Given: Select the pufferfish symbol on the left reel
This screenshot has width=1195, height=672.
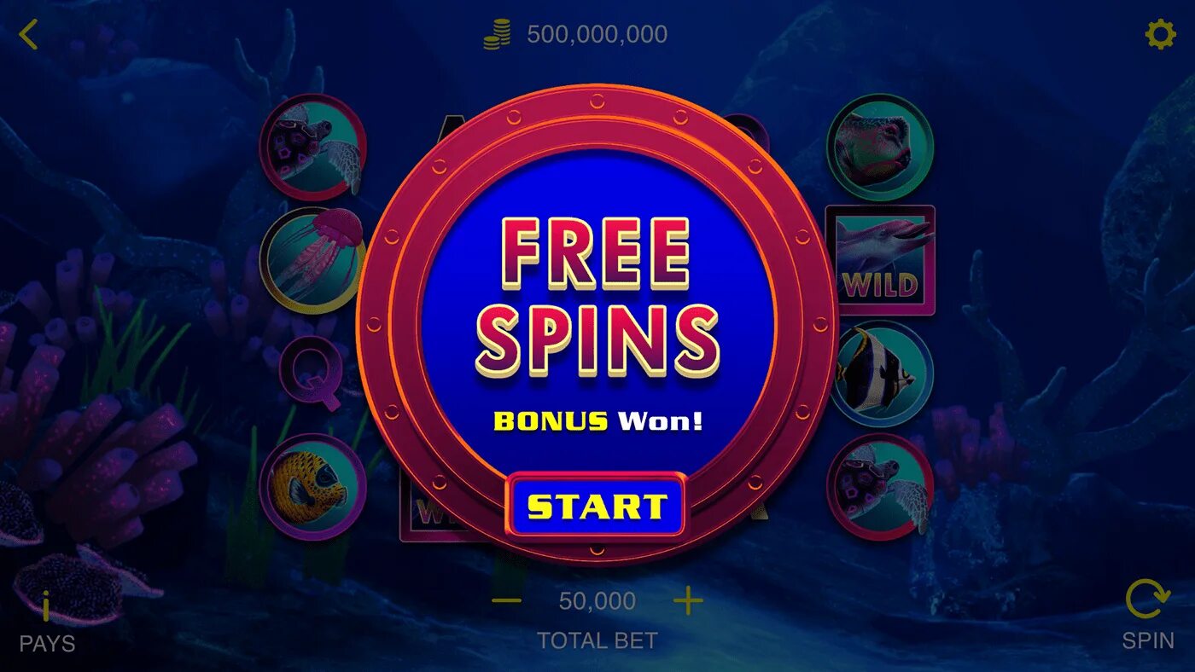Looking at the screenshot, I should (312, 487).
